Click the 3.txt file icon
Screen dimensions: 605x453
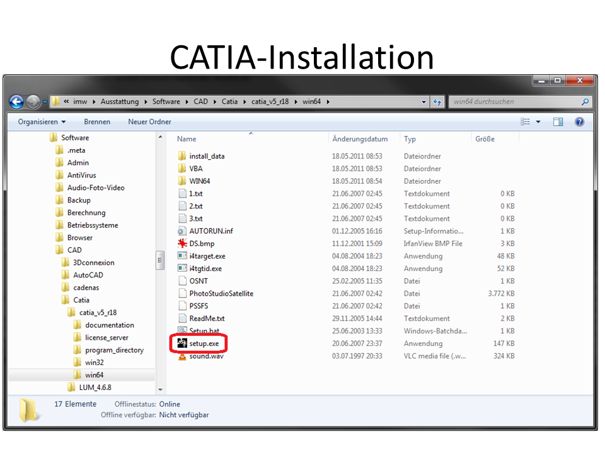[x=183, y=218]
